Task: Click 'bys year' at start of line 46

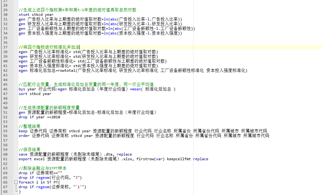Action: point(27,89)
